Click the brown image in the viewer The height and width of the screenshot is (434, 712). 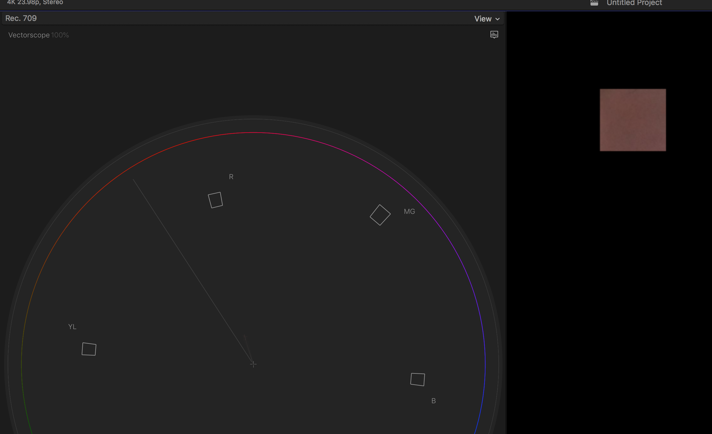(x=633, y=120)
